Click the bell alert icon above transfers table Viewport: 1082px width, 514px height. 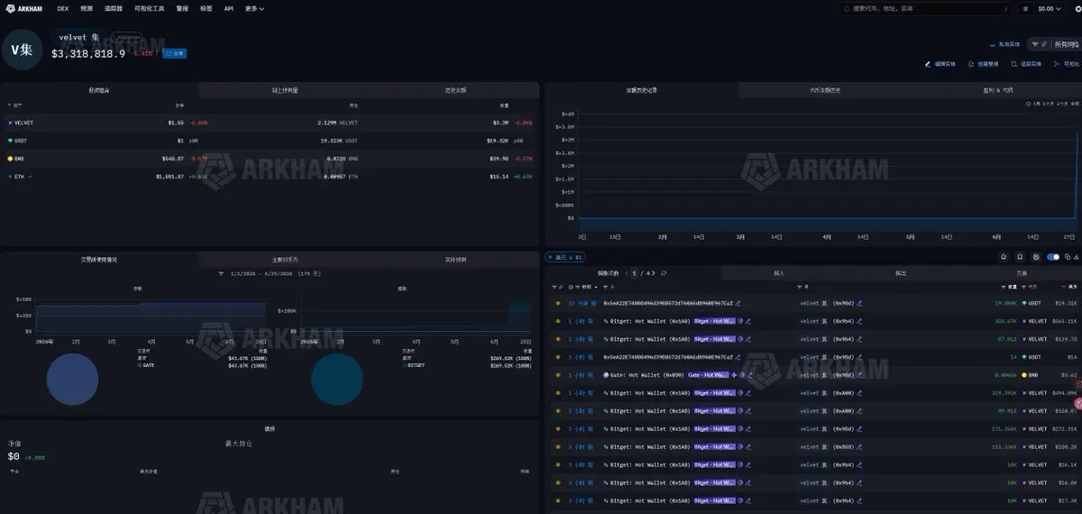(x=1004, y=257)
